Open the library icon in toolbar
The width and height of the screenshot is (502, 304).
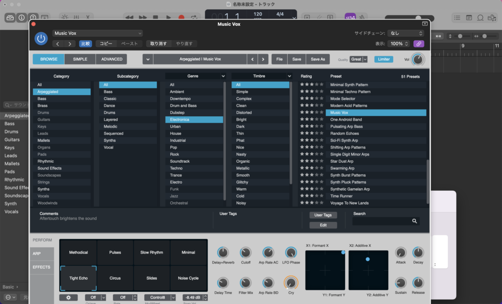coord(10,18)
